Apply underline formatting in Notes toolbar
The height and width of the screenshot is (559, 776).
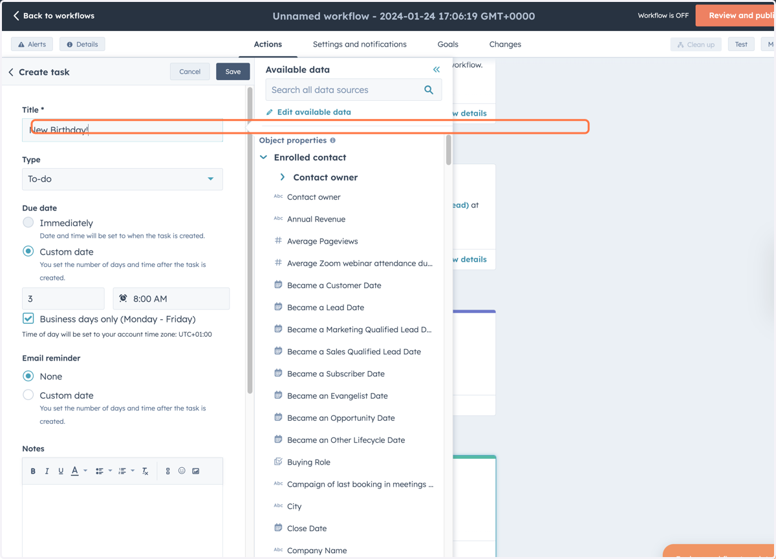pos(61,471)
